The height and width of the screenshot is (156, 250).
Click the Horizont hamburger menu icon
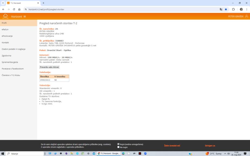point(25,17)
